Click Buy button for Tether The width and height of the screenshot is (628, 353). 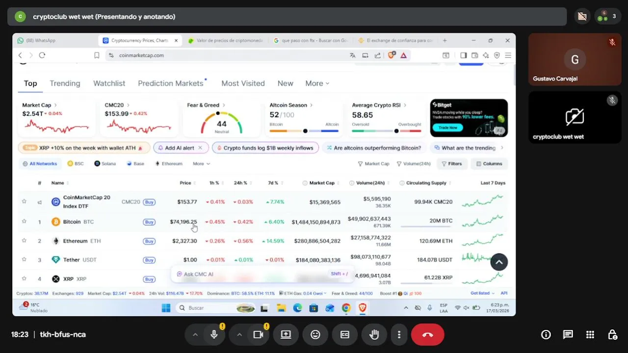click(149, 260)
